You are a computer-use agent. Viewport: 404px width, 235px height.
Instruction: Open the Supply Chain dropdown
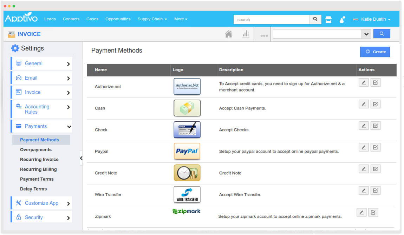(x=152, y=19)
